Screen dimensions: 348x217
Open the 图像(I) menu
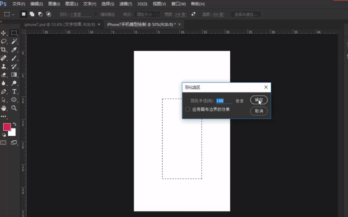pyautogui.click(x=54, y=4)
